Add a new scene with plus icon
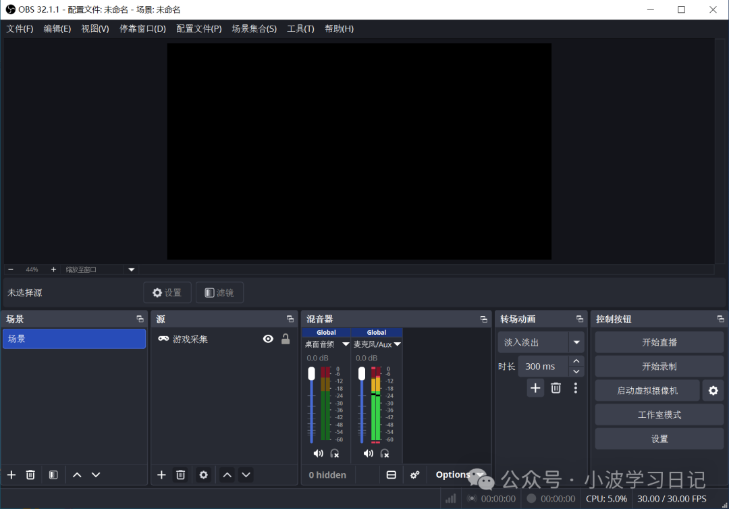Viewport: 729px width, 509px height. pyautogui.click(x=11, y=475)
